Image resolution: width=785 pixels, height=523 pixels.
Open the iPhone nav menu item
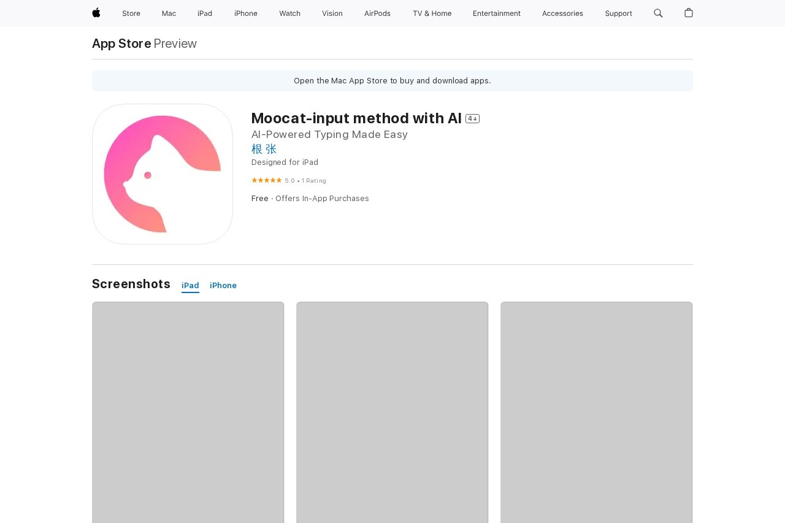[x=246, y=13]
